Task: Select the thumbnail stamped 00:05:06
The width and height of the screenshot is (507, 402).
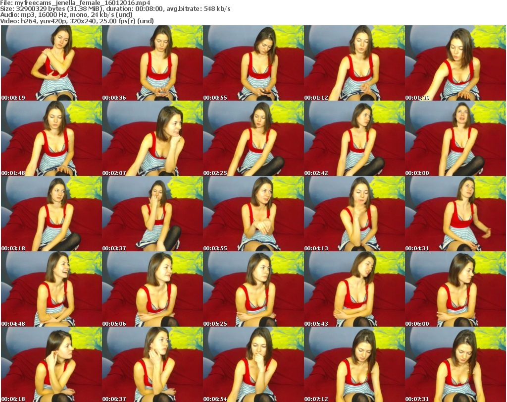Action: click(x=152, y=289)
